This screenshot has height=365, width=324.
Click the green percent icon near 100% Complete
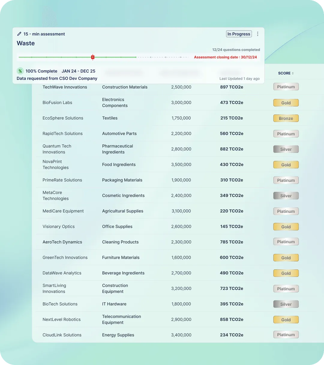20,71
